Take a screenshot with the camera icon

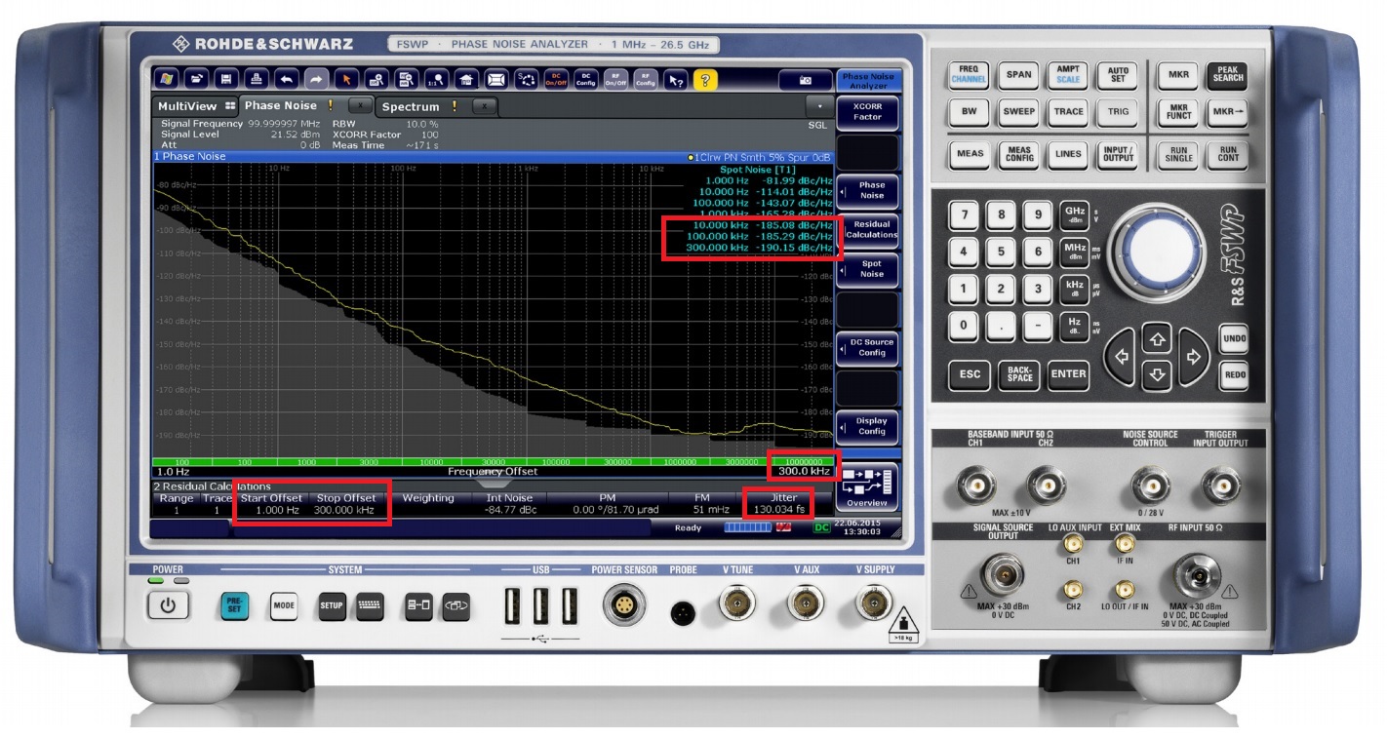805,80
